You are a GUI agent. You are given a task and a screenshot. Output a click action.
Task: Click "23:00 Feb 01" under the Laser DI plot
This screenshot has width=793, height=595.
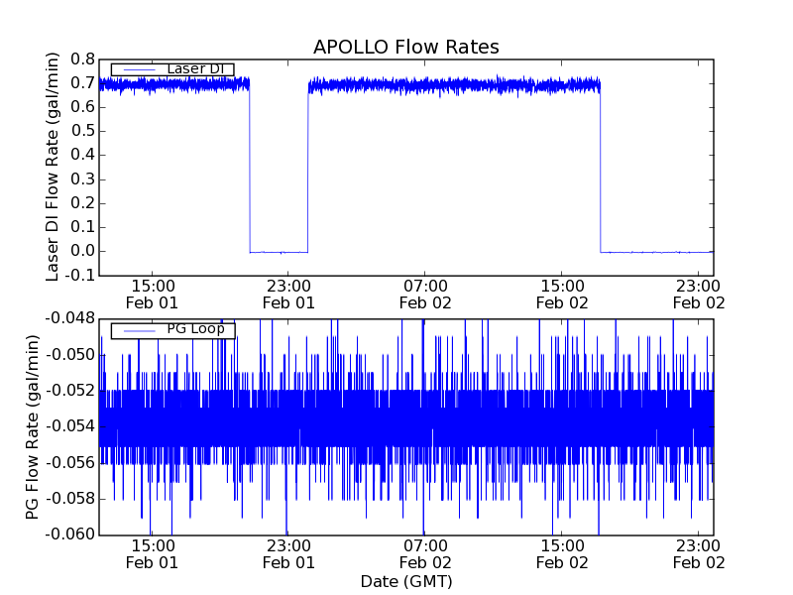pyautogui.click(x=288, y=295)
